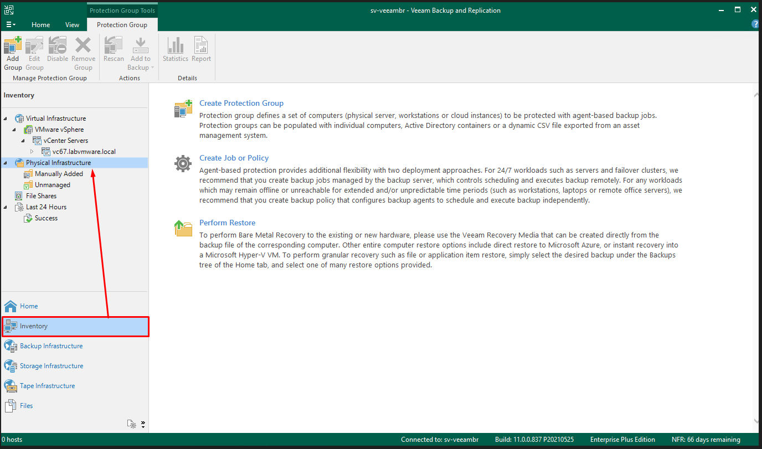Click NFR: 66 days remaining status
Image resolution: width=762 pixels, height=449 pixels.
pos(706,440)
